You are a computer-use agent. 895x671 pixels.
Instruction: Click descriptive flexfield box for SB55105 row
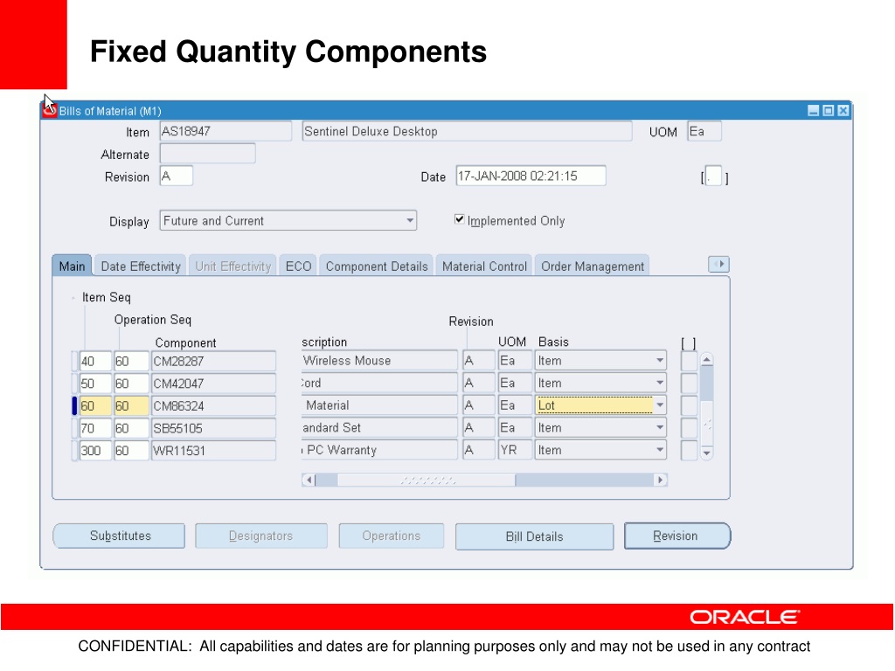[x=689, y=427]
